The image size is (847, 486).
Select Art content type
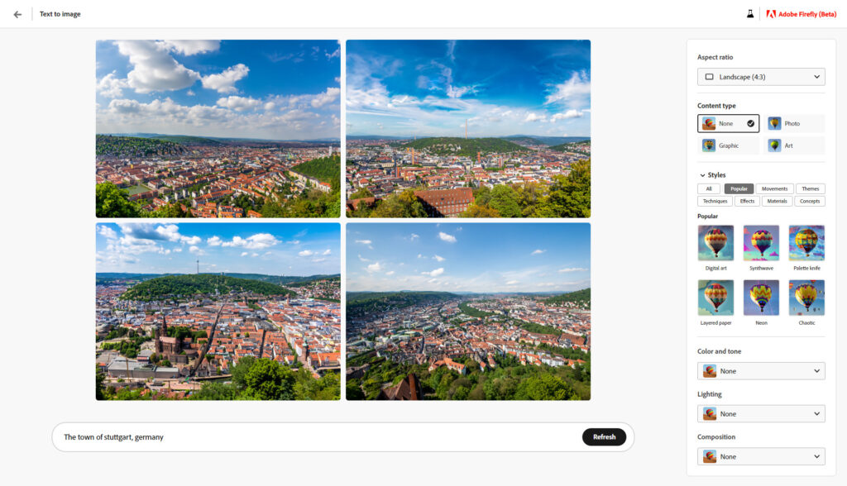(x=794, y=145)
